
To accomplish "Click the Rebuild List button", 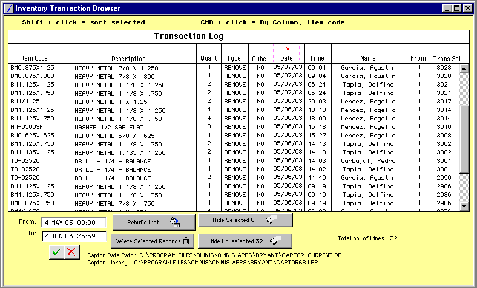I will pyautogui.click(x=153, y=222).
